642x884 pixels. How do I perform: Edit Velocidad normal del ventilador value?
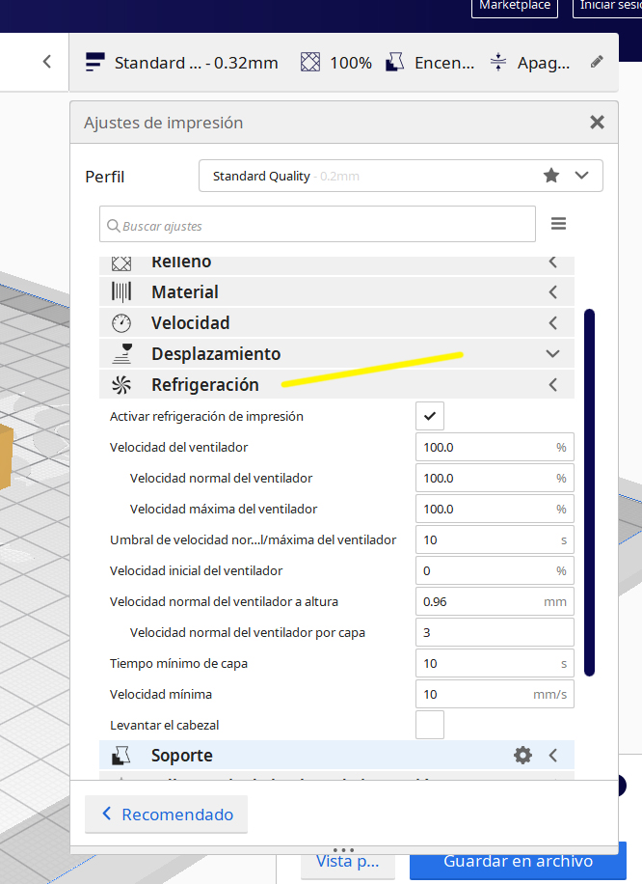pyautogui.click(x=495, y=478)
